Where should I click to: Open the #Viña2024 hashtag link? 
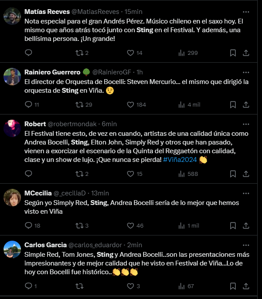[180, 160]
